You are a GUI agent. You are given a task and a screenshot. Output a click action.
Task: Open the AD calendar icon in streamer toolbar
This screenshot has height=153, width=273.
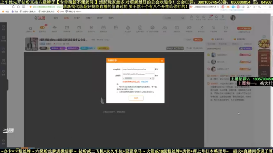[103, 28]
